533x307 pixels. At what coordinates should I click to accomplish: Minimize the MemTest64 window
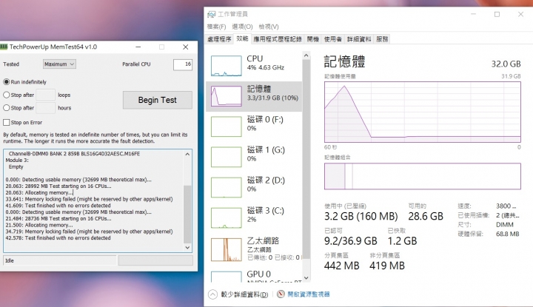[x=138, y=47]
